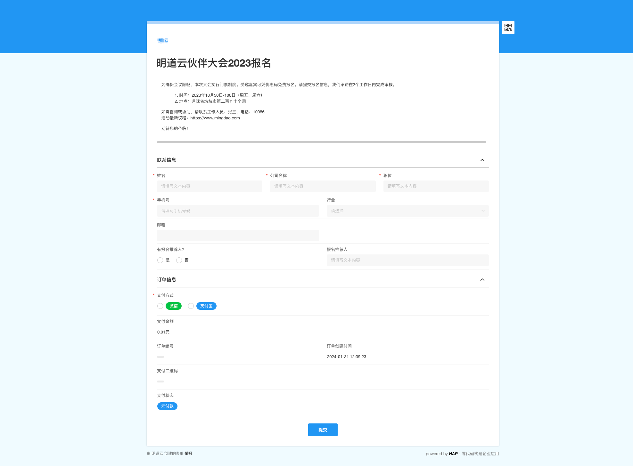
Task: Open the QR code icon
Action: click(508, 28)
